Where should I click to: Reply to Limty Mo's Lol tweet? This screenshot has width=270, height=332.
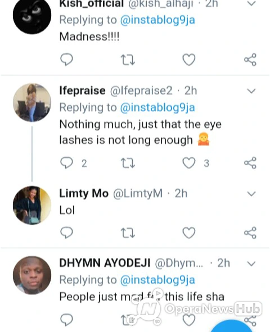[x=66, y=233]
